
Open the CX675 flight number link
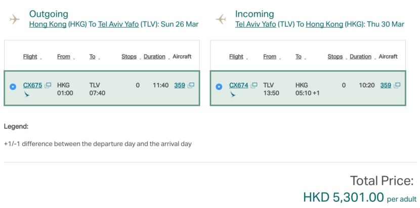point(32,85)
